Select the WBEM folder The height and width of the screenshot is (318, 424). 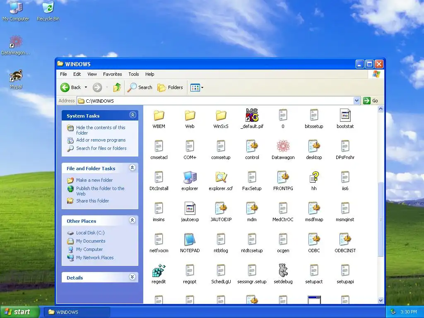159,116
